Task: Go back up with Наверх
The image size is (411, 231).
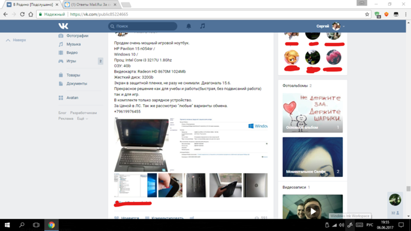Action: [16, 40]
